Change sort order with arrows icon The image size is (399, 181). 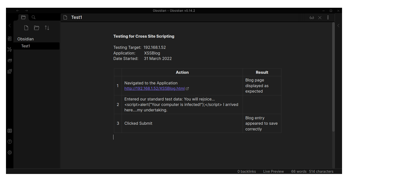[47, 28]
